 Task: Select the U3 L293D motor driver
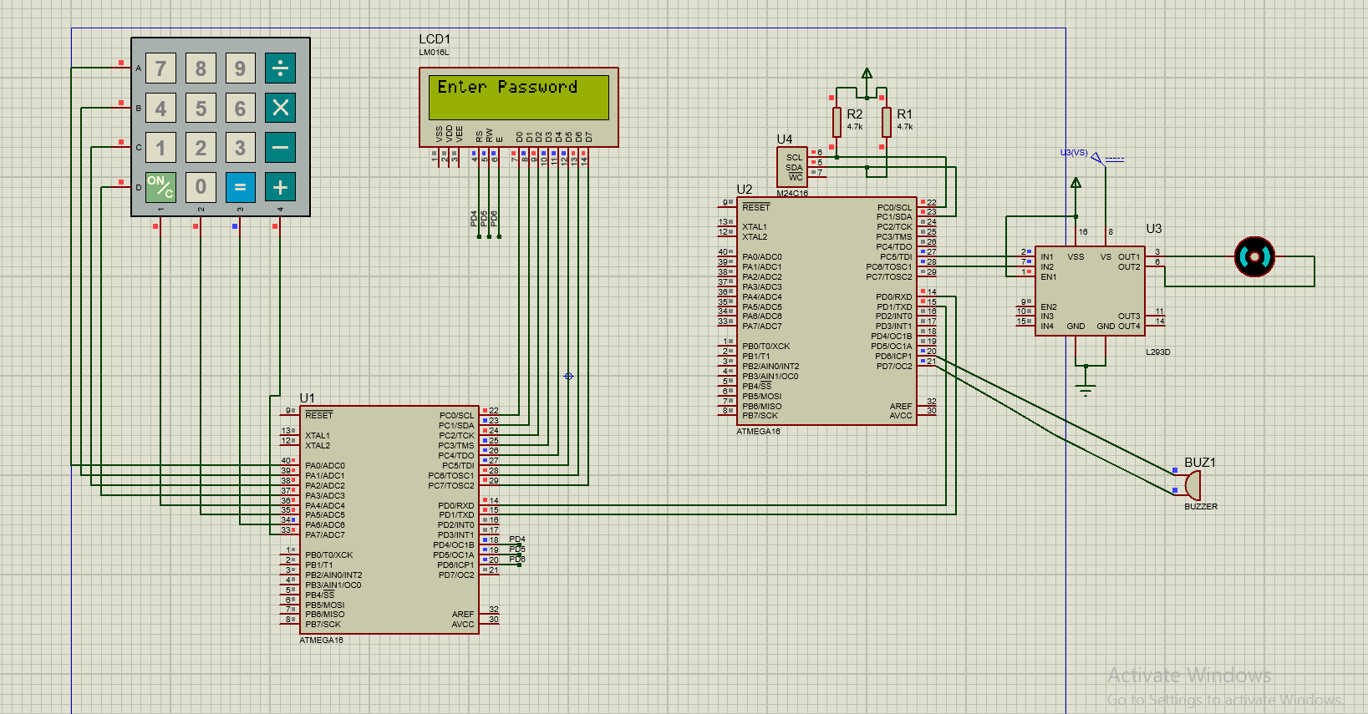point(1089,291)
